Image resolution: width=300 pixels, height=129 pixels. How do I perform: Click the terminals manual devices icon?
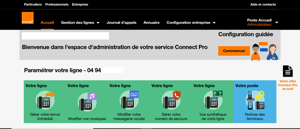pos(255,100)
